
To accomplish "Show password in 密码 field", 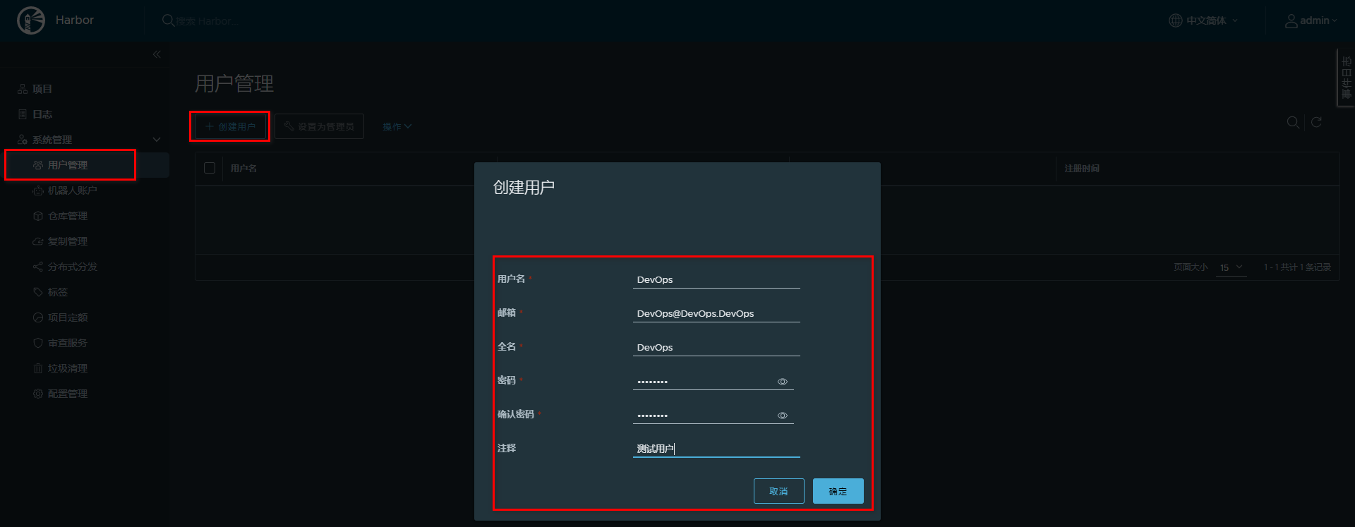I will pos(783,382).
